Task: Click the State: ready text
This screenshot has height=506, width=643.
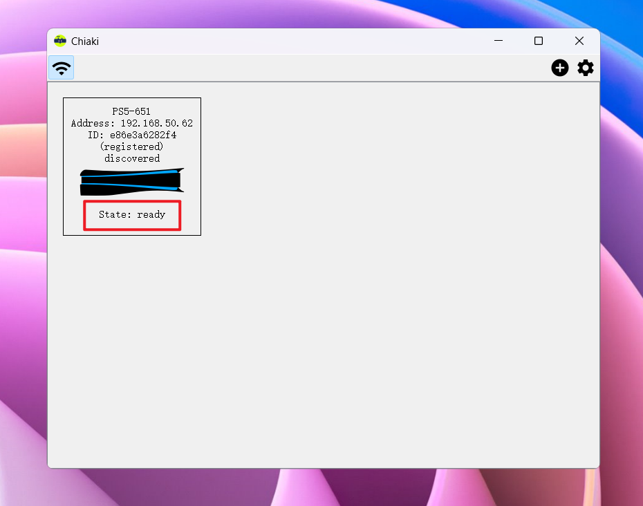Action: 131,214
